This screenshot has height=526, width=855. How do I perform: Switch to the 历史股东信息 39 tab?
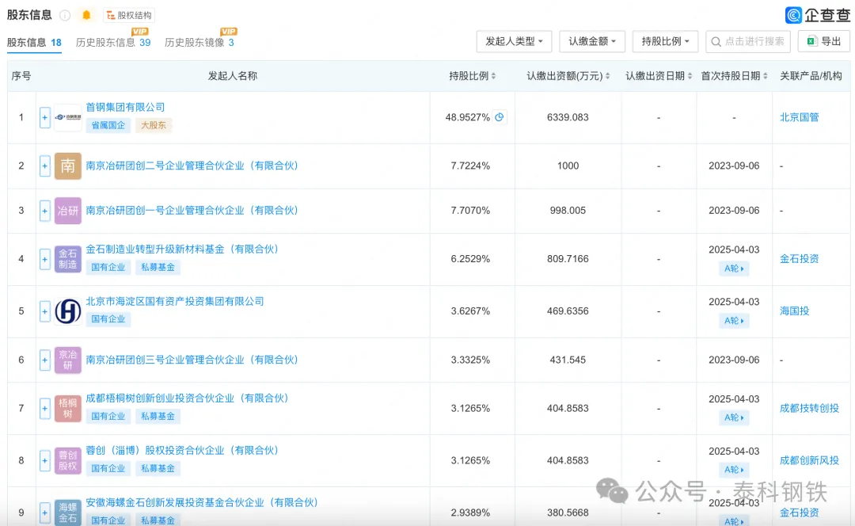pos(113,43)
